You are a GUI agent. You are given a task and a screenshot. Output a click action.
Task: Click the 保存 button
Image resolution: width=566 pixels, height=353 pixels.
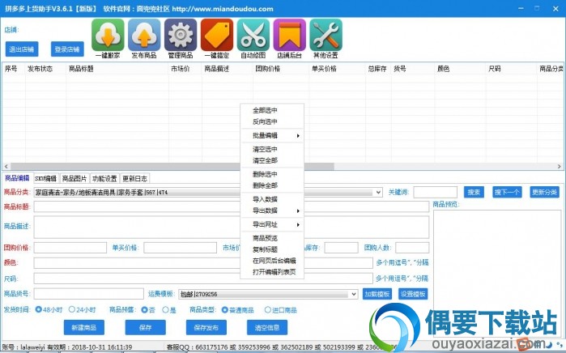(146, 327)
